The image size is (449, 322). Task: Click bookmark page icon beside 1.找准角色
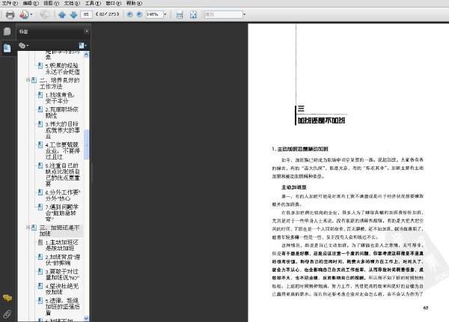[40, 95]
